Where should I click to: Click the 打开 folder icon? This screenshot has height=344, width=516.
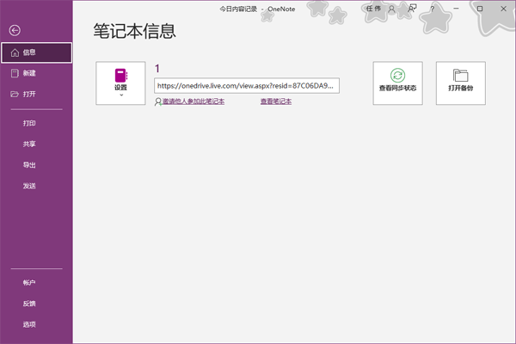click(x=15, y=94)
